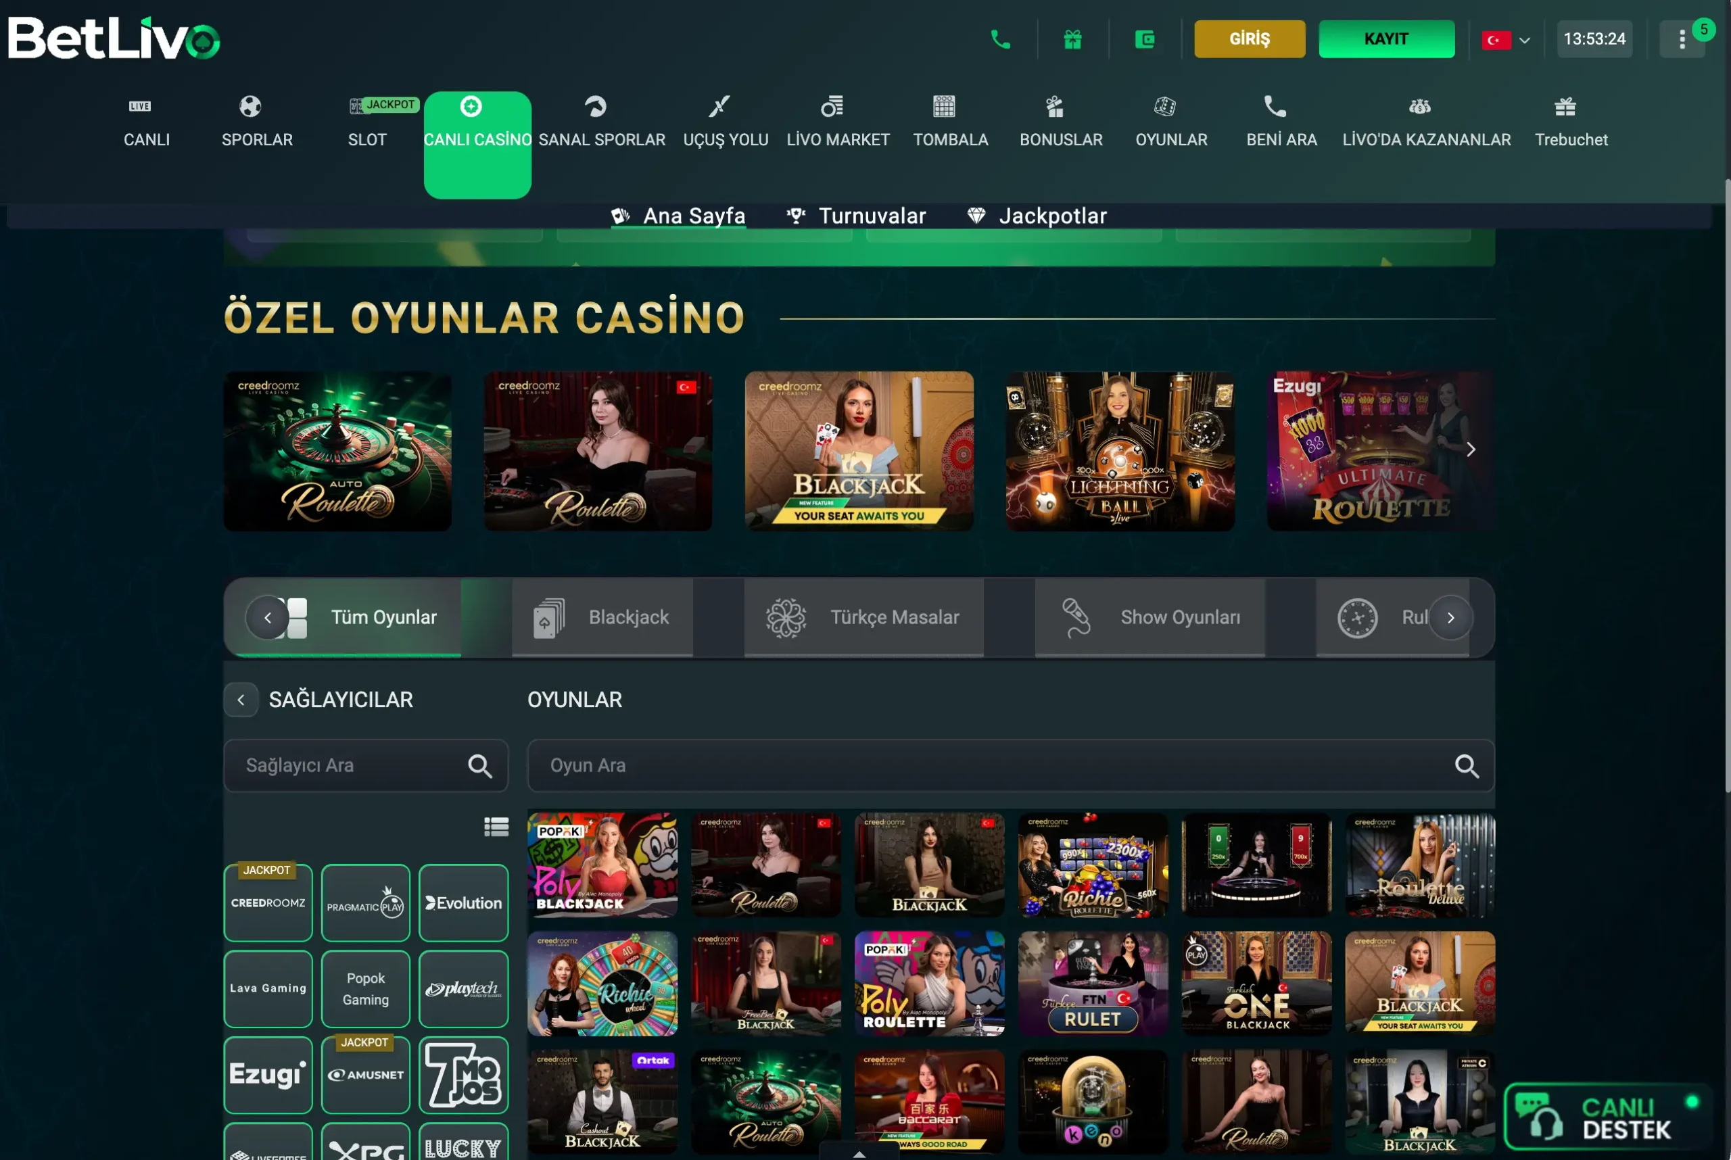Screen dimensions: 1731x1160
Task: Select the Ana Sayfa tab
Action: point(678,216)
